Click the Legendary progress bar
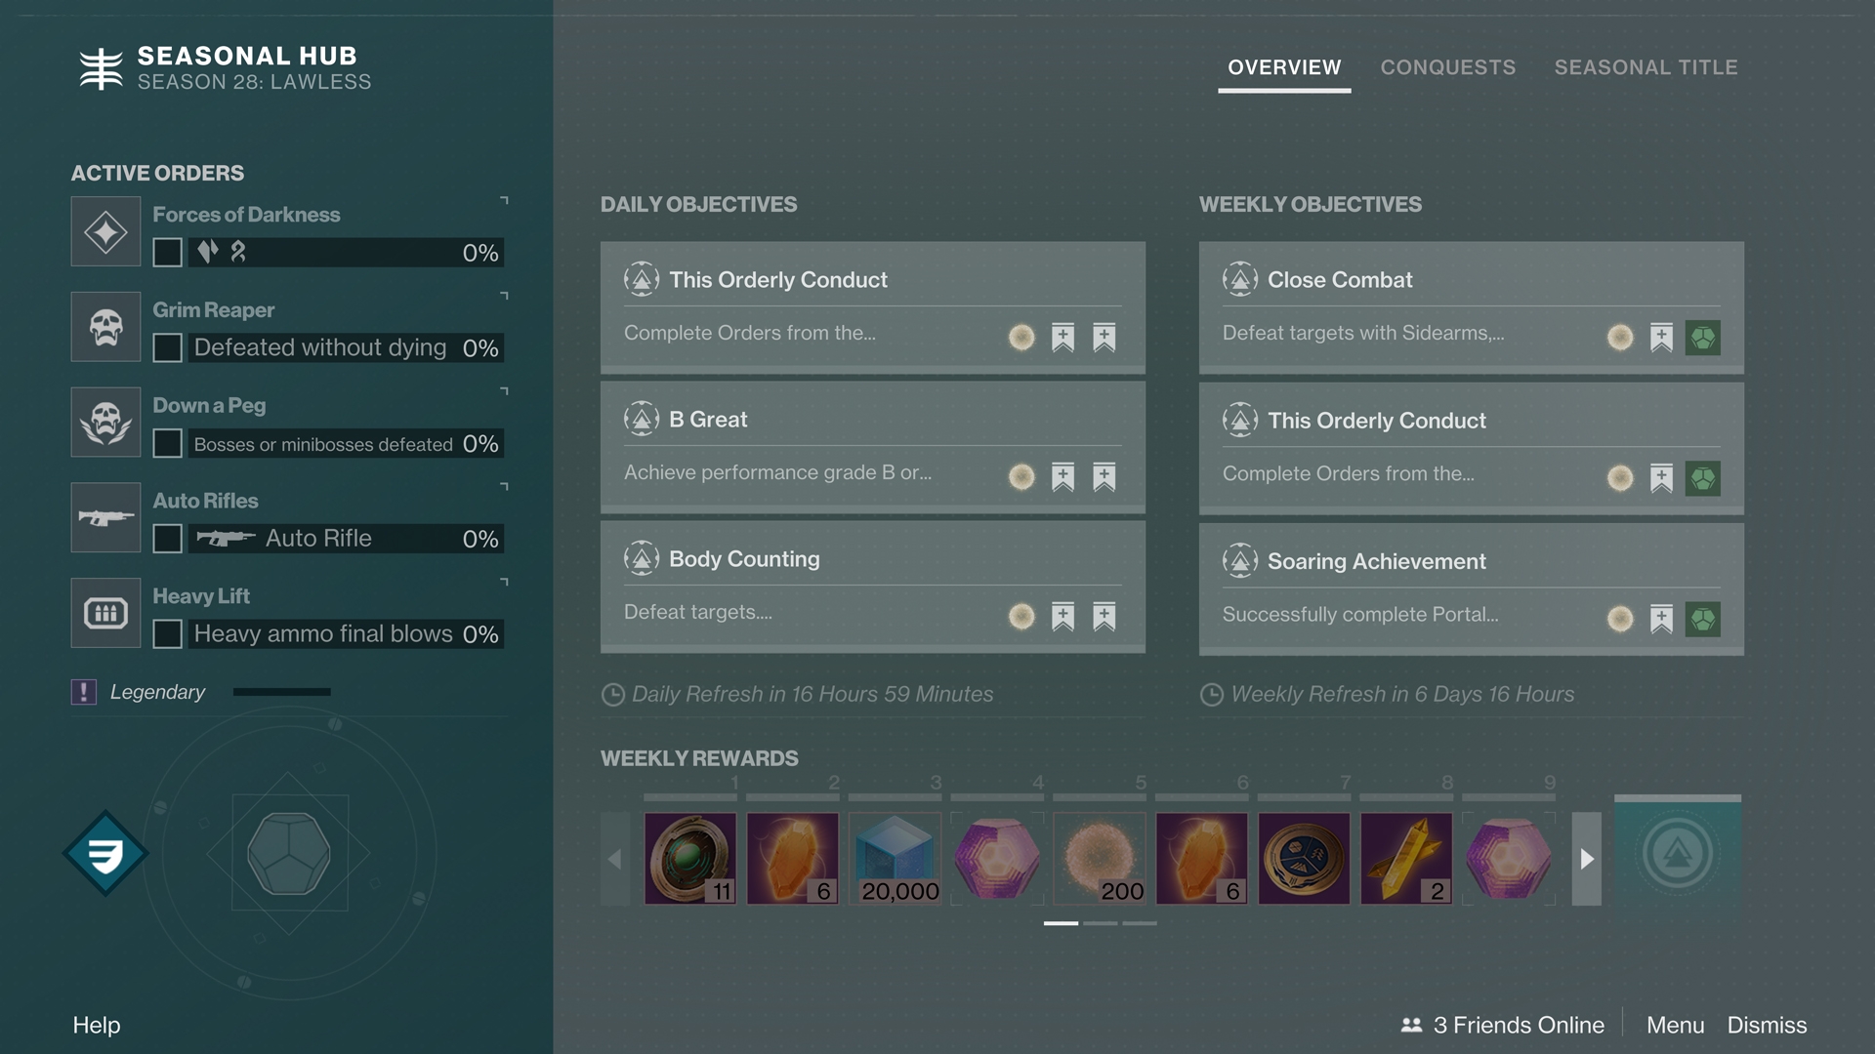The image size is (1875, 1054). coord(281,692)
